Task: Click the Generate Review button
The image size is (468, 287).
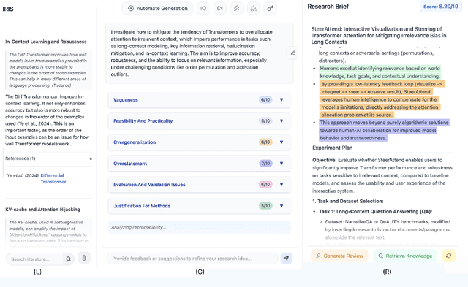Action: 339,256
